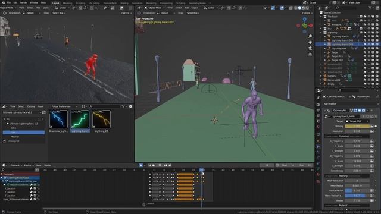Switch to the UV Editing workspace tab
The image size is (381, 214).
[94, 3]
